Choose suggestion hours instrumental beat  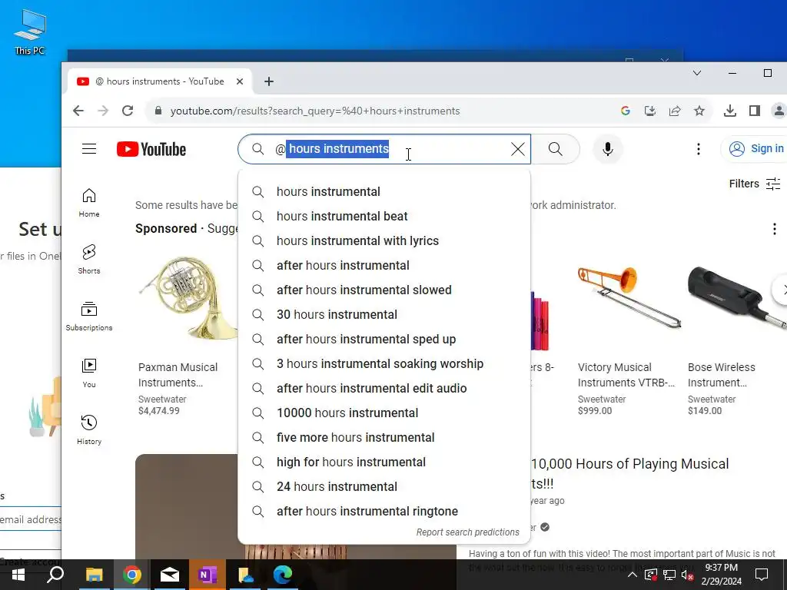384,216
